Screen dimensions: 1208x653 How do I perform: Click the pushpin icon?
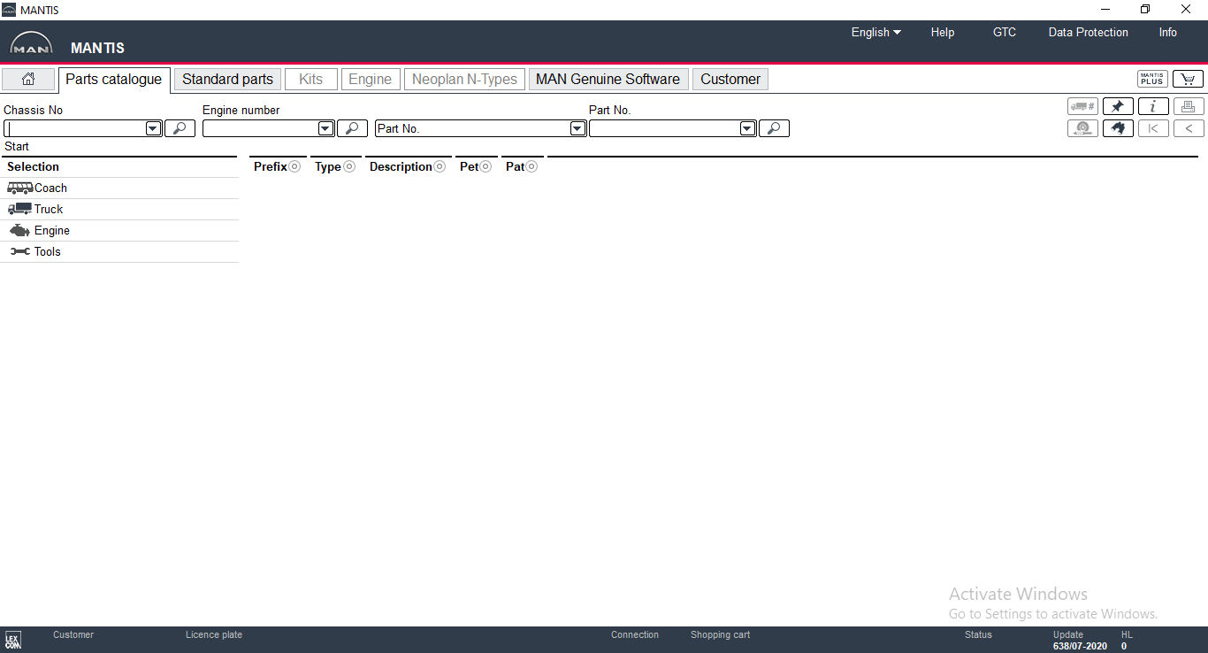click(x=1118, y=106)
